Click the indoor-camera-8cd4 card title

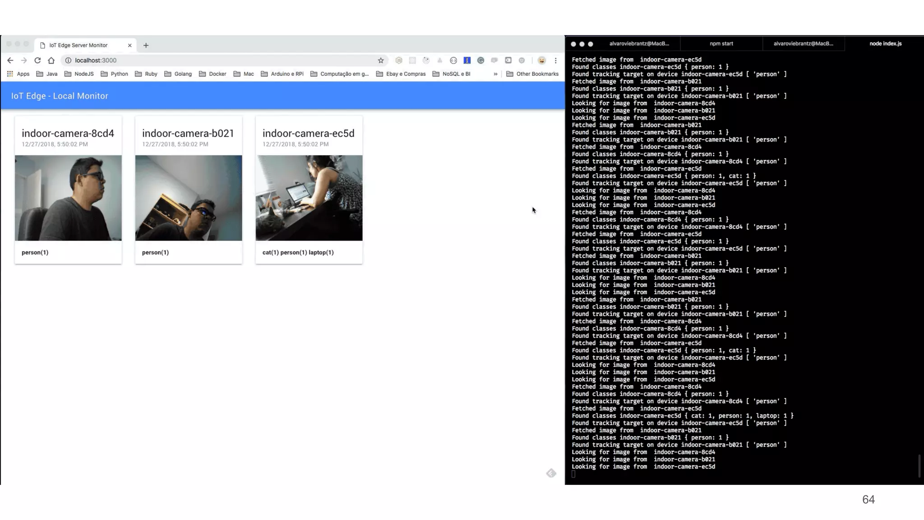click(68, 133)
